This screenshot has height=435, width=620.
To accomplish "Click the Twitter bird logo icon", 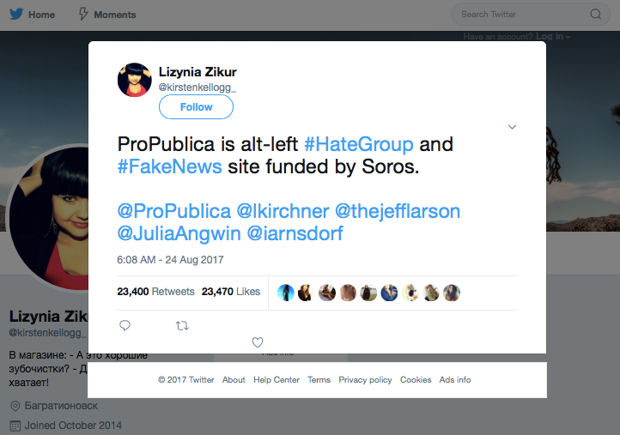I will click(x=16, y=15).
